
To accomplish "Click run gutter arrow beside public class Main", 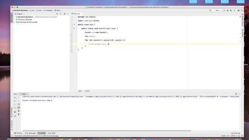I will (x=74, y=24).
